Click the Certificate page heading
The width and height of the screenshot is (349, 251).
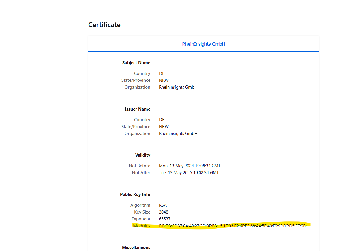[x=104, y=25]
